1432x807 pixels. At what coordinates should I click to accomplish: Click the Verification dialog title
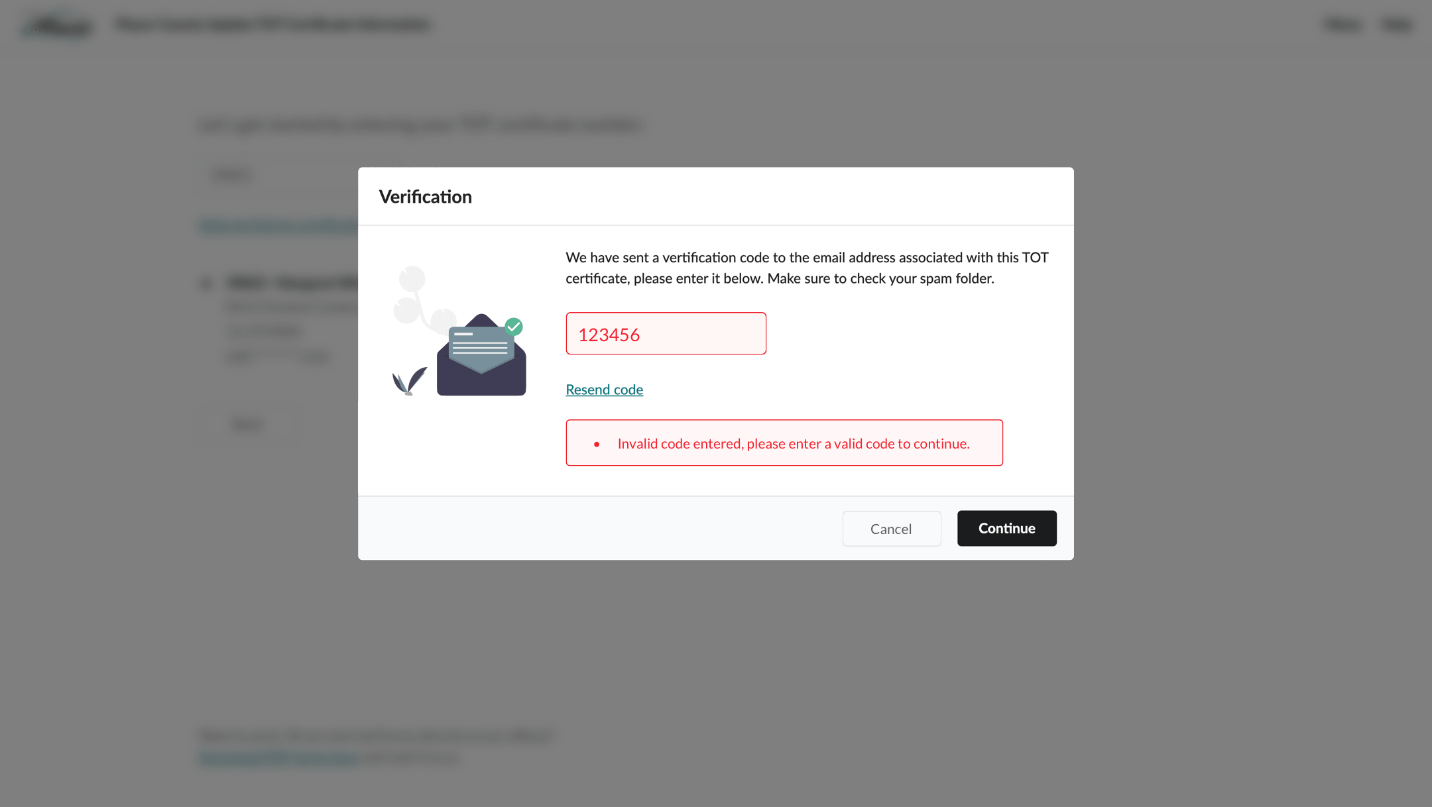click(425, 196)
